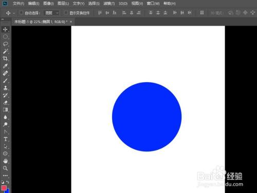Open the 编辑(E) menu
This screenshot has height=193, width=257.
tap(33, 4)
